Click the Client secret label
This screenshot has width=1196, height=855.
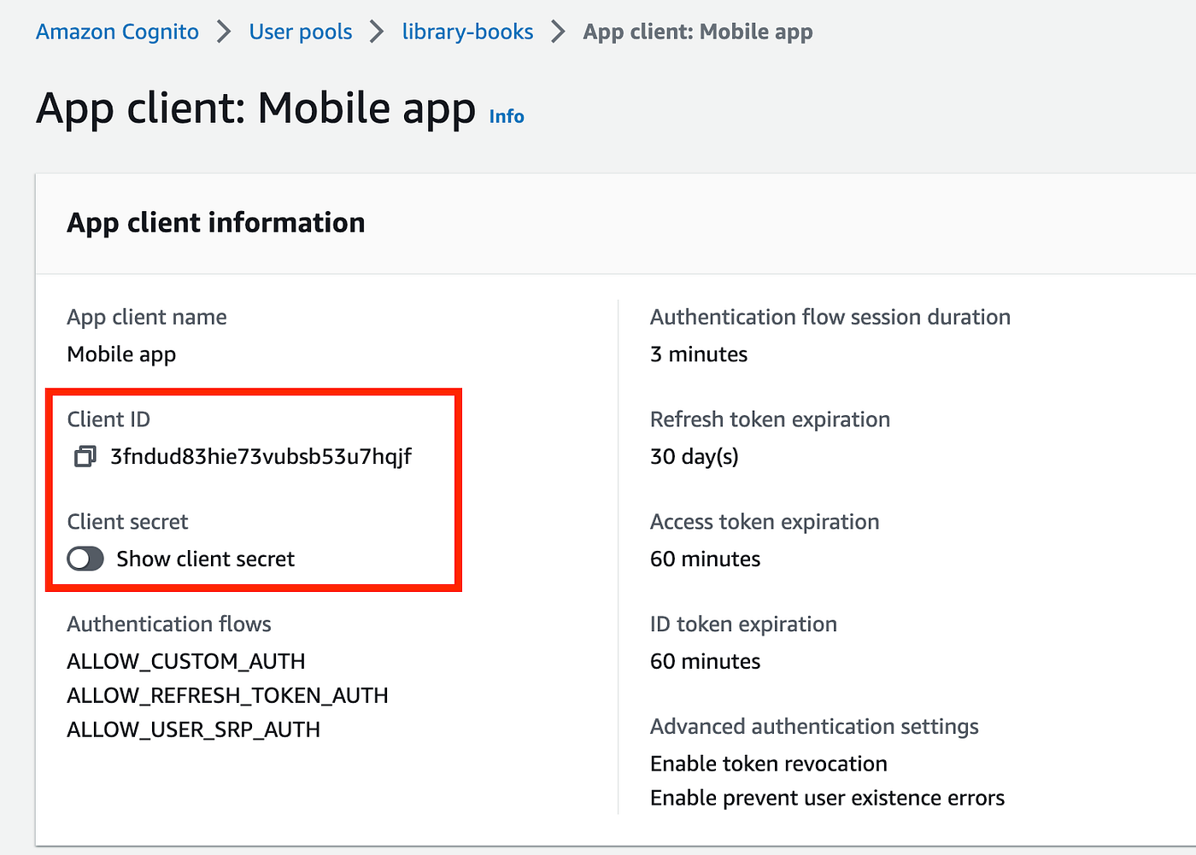(128, 522)
